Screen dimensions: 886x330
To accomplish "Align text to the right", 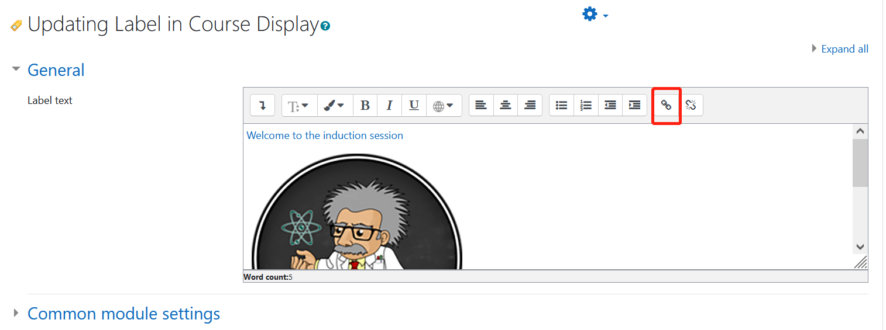I will (530, 106).
